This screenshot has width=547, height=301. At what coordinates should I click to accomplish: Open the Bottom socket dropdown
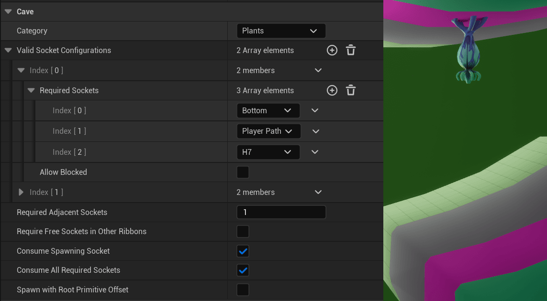(268, 110)
